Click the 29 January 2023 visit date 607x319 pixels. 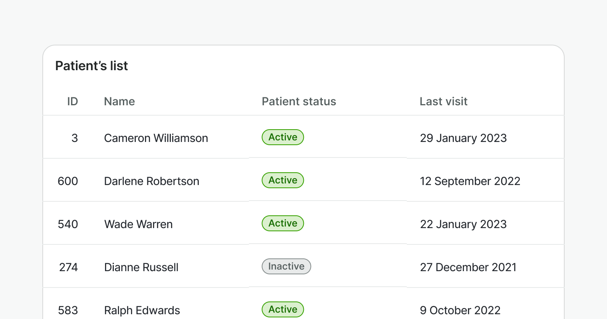[463, 138]
